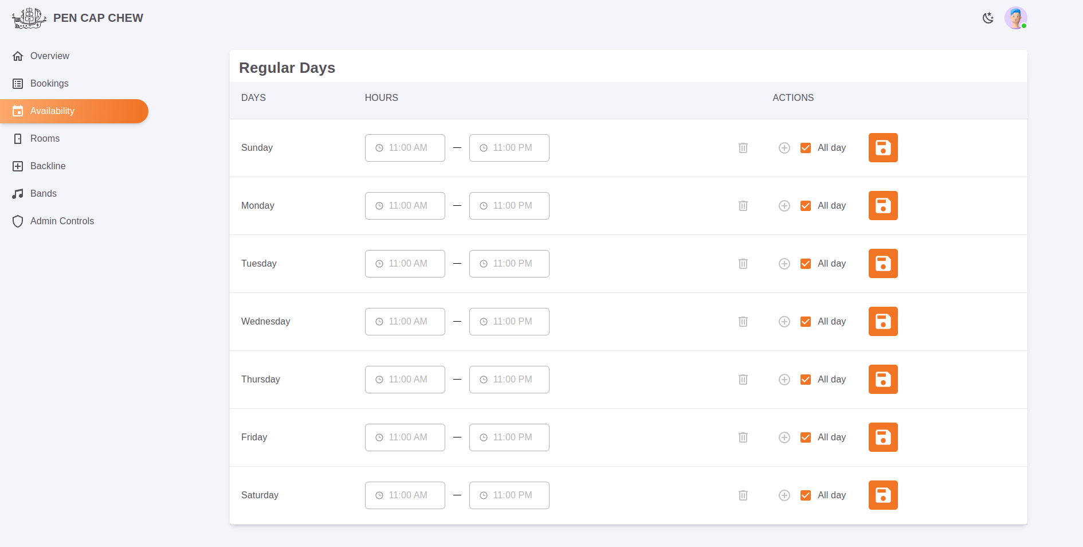Navigate to Admin Controls
Viewport: 1083px width, 547px height.
point(62,221)
